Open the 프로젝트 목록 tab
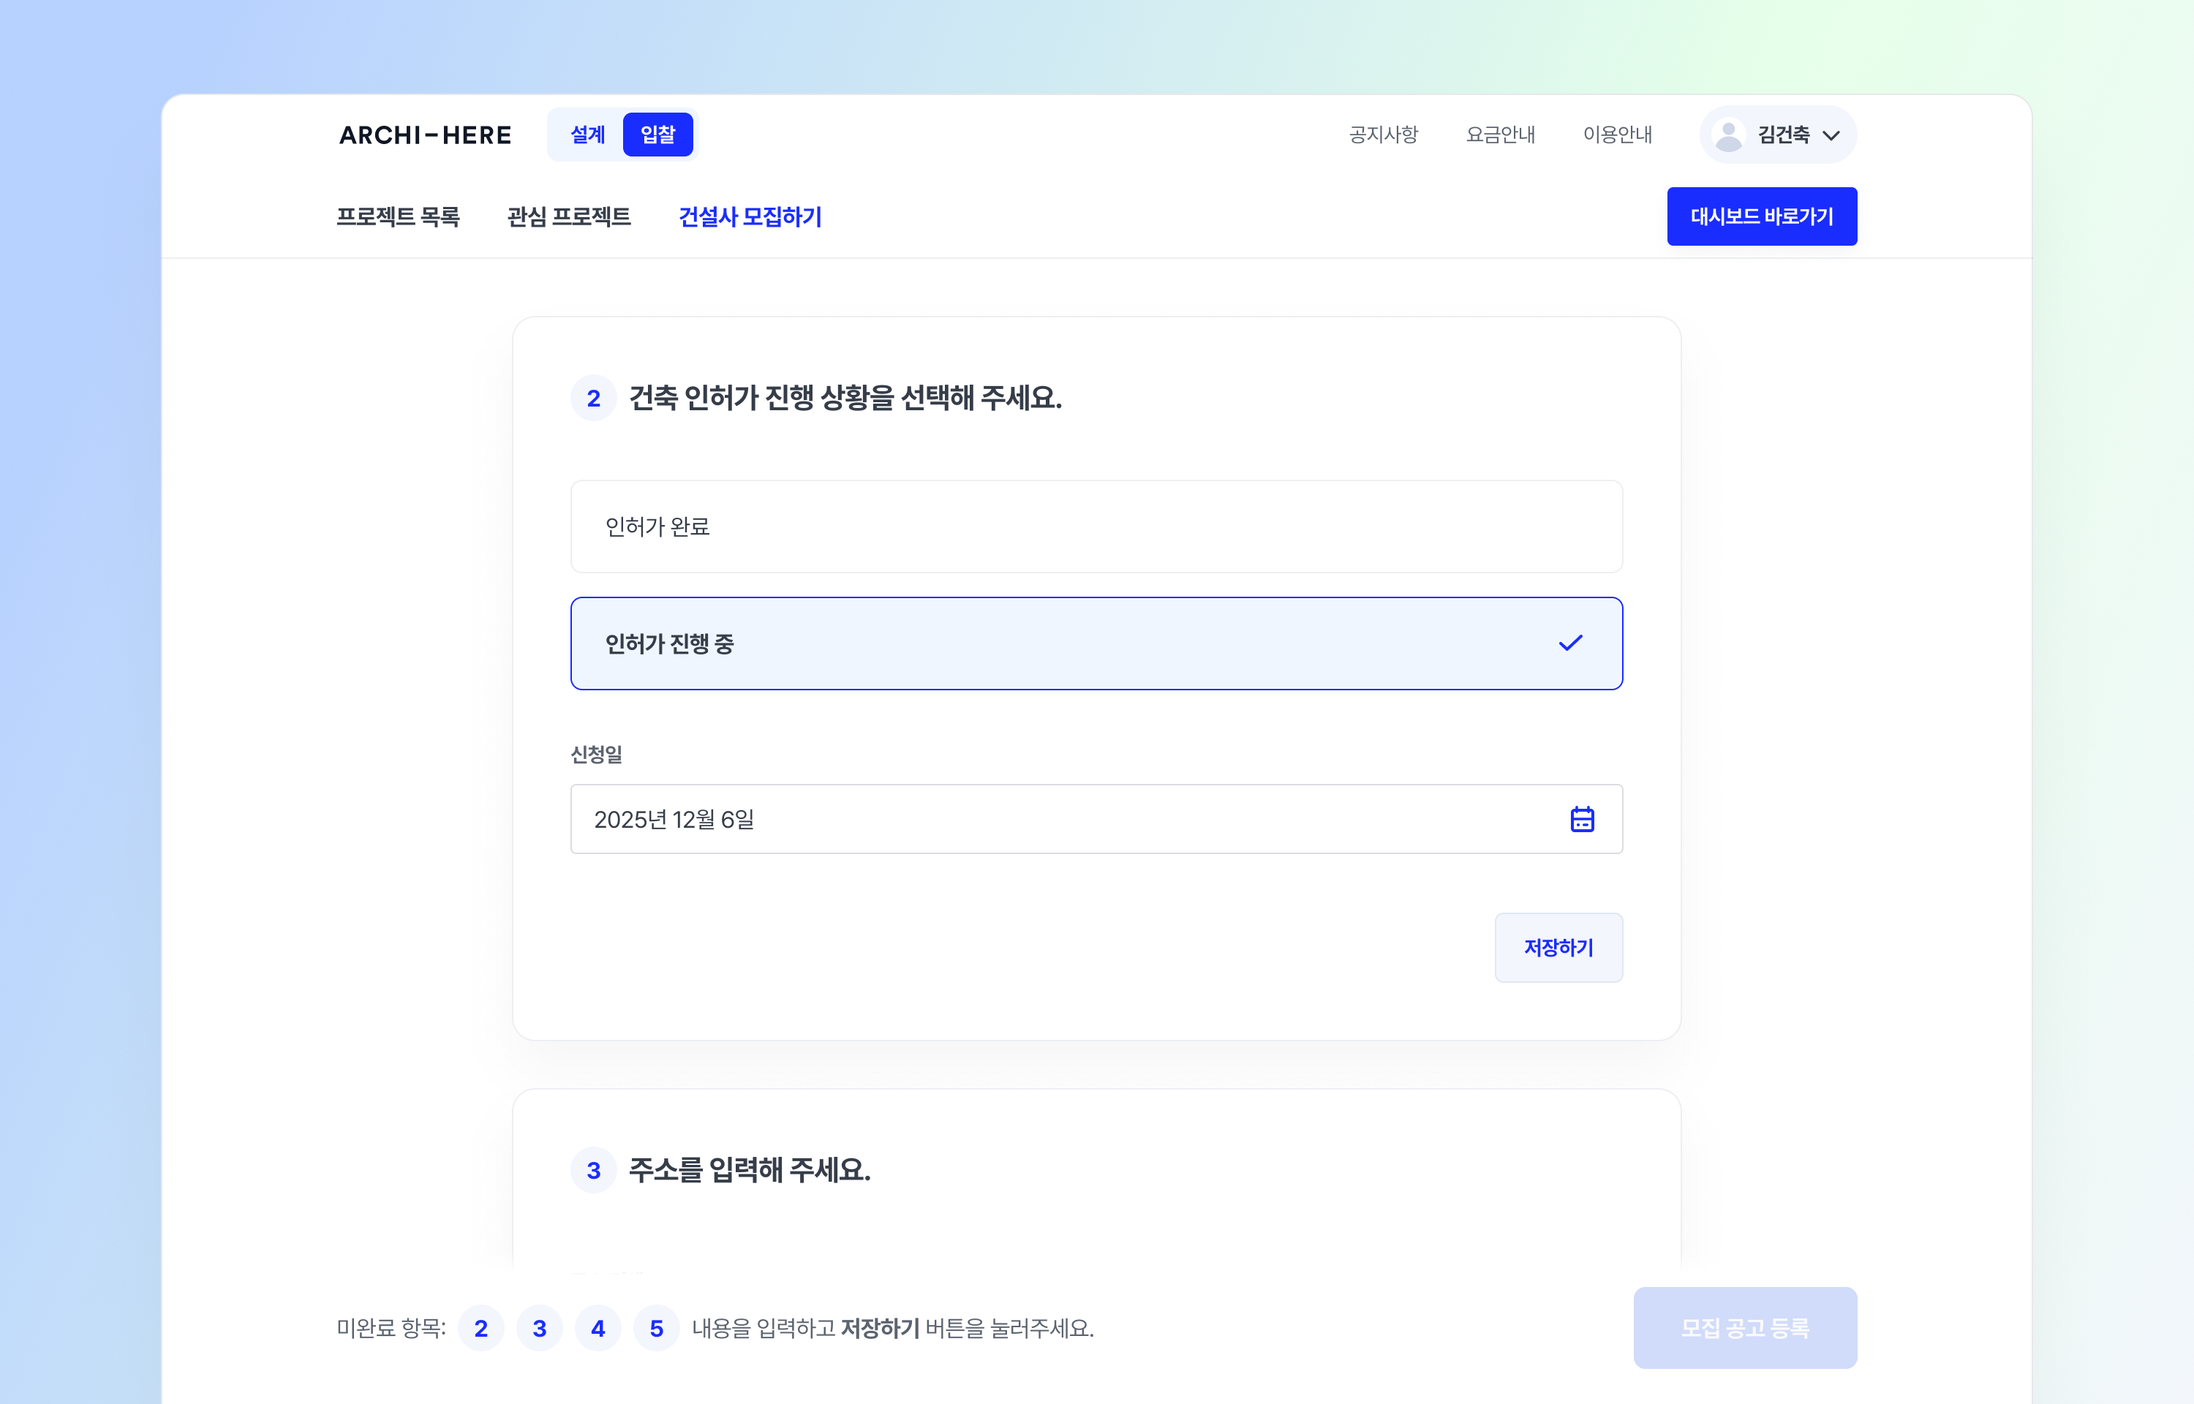 pyautogui.click(x=397, y=217)
